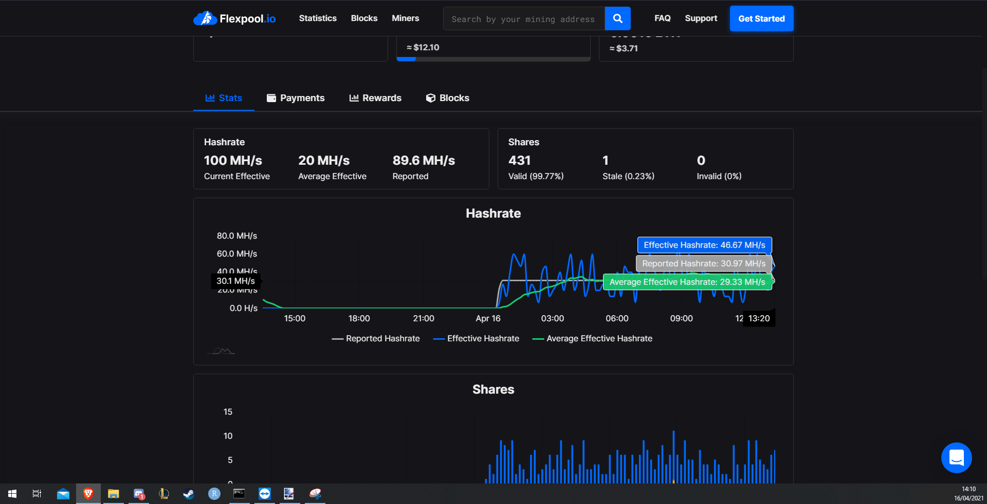This screenshot has width=987, height=504.
Task: Open the live chat bubble widget
Action: (x=956, y=458)
